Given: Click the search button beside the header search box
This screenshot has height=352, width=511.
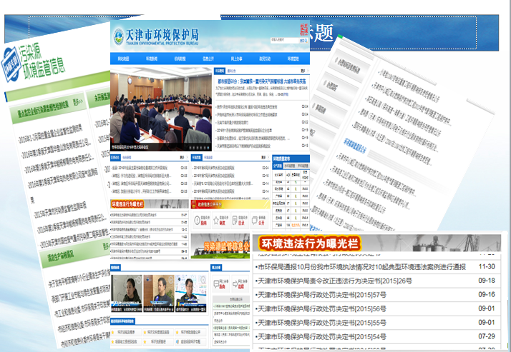Looking at the screenshot, I should coord(303,41).
